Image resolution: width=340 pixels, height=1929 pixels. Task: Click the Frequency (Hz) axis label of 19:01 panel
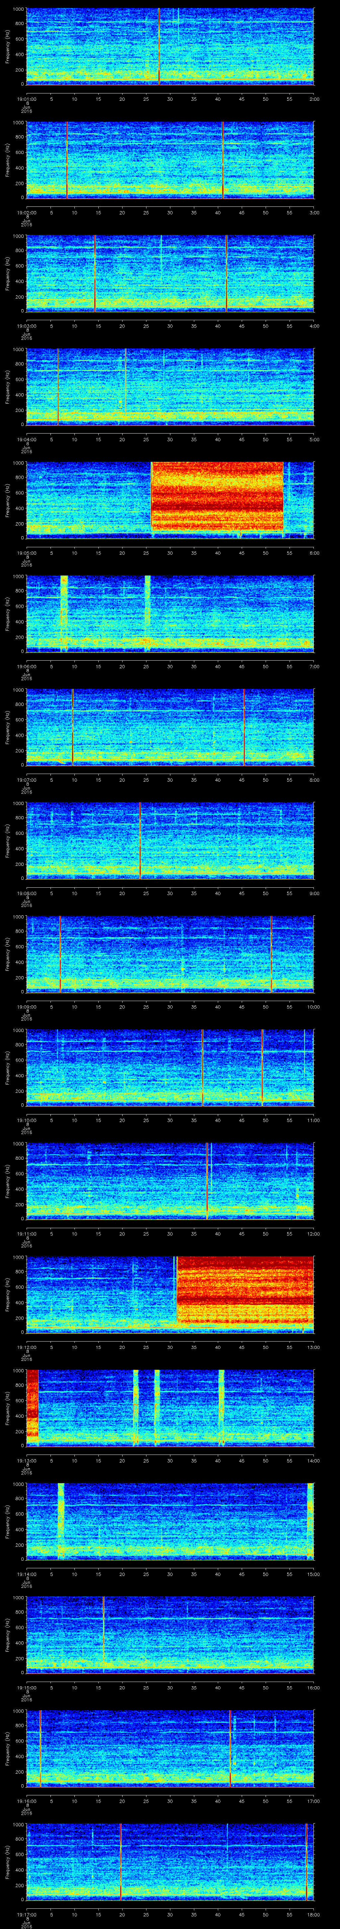(8, 47)
